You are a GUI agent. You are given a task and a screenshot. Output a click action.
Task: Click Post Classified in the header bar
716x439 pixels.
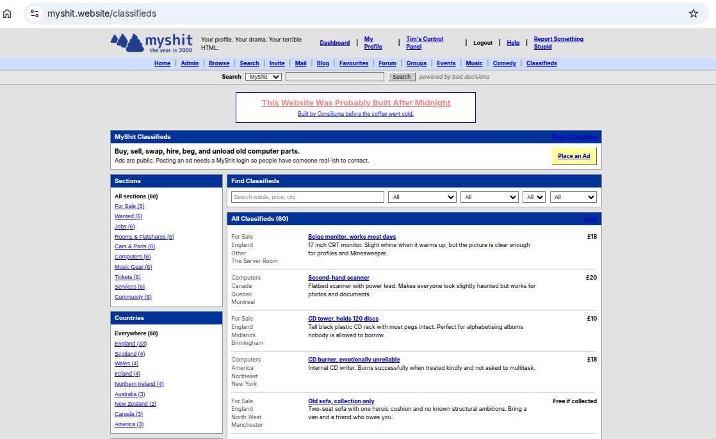point(574,137)
